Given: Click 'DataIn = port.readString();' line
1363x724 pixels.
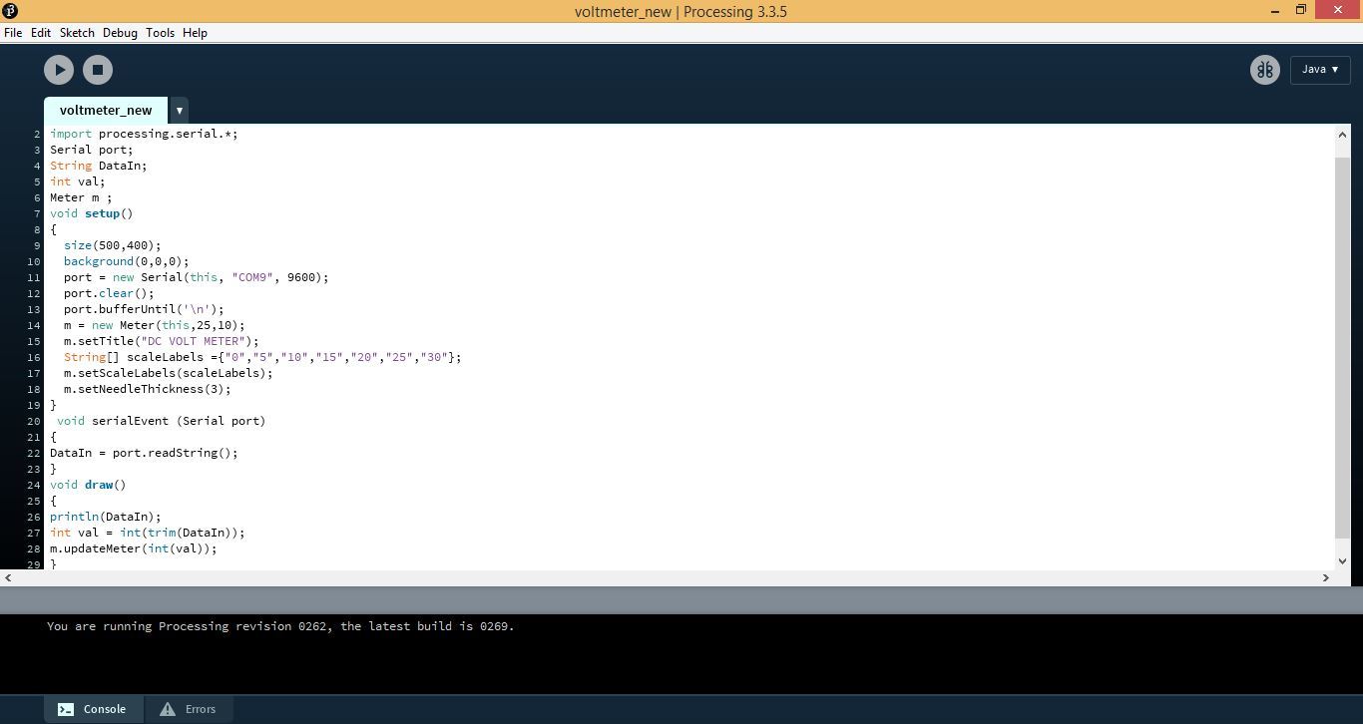Looking at the screenshot, I should pyautogui.click(x=144, y=453).
